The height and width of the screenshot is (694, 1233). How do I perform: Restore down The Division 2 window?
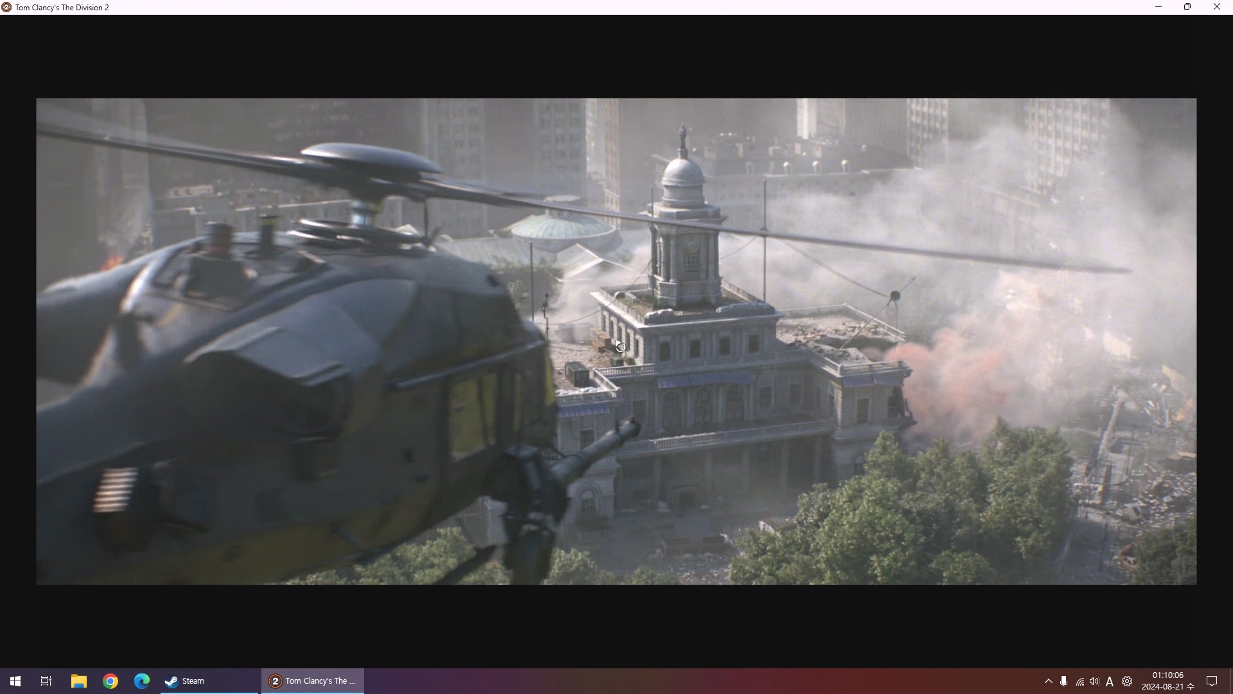tap(1187, 7)
